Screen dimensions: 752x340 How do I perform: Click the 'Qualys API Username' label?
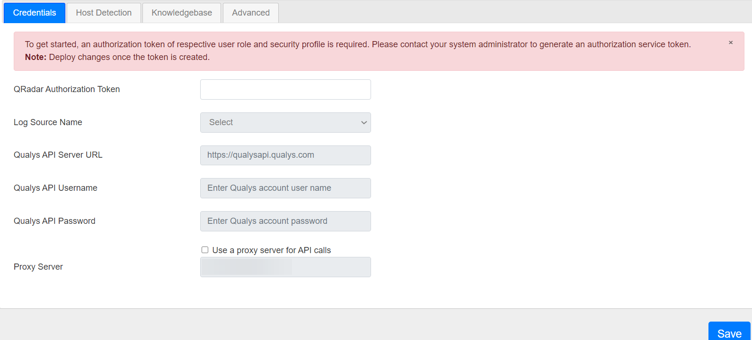click(55, 188)
